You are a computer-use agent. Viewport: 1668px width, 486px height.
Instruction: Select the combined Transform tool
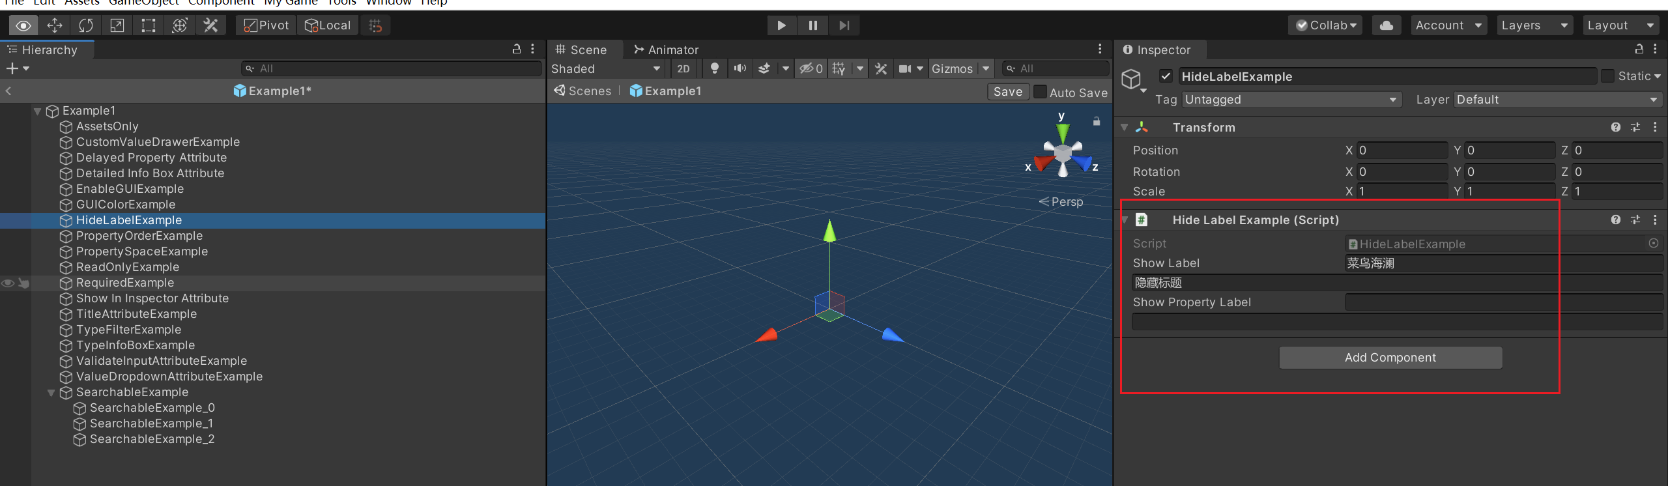coord(180,25)
